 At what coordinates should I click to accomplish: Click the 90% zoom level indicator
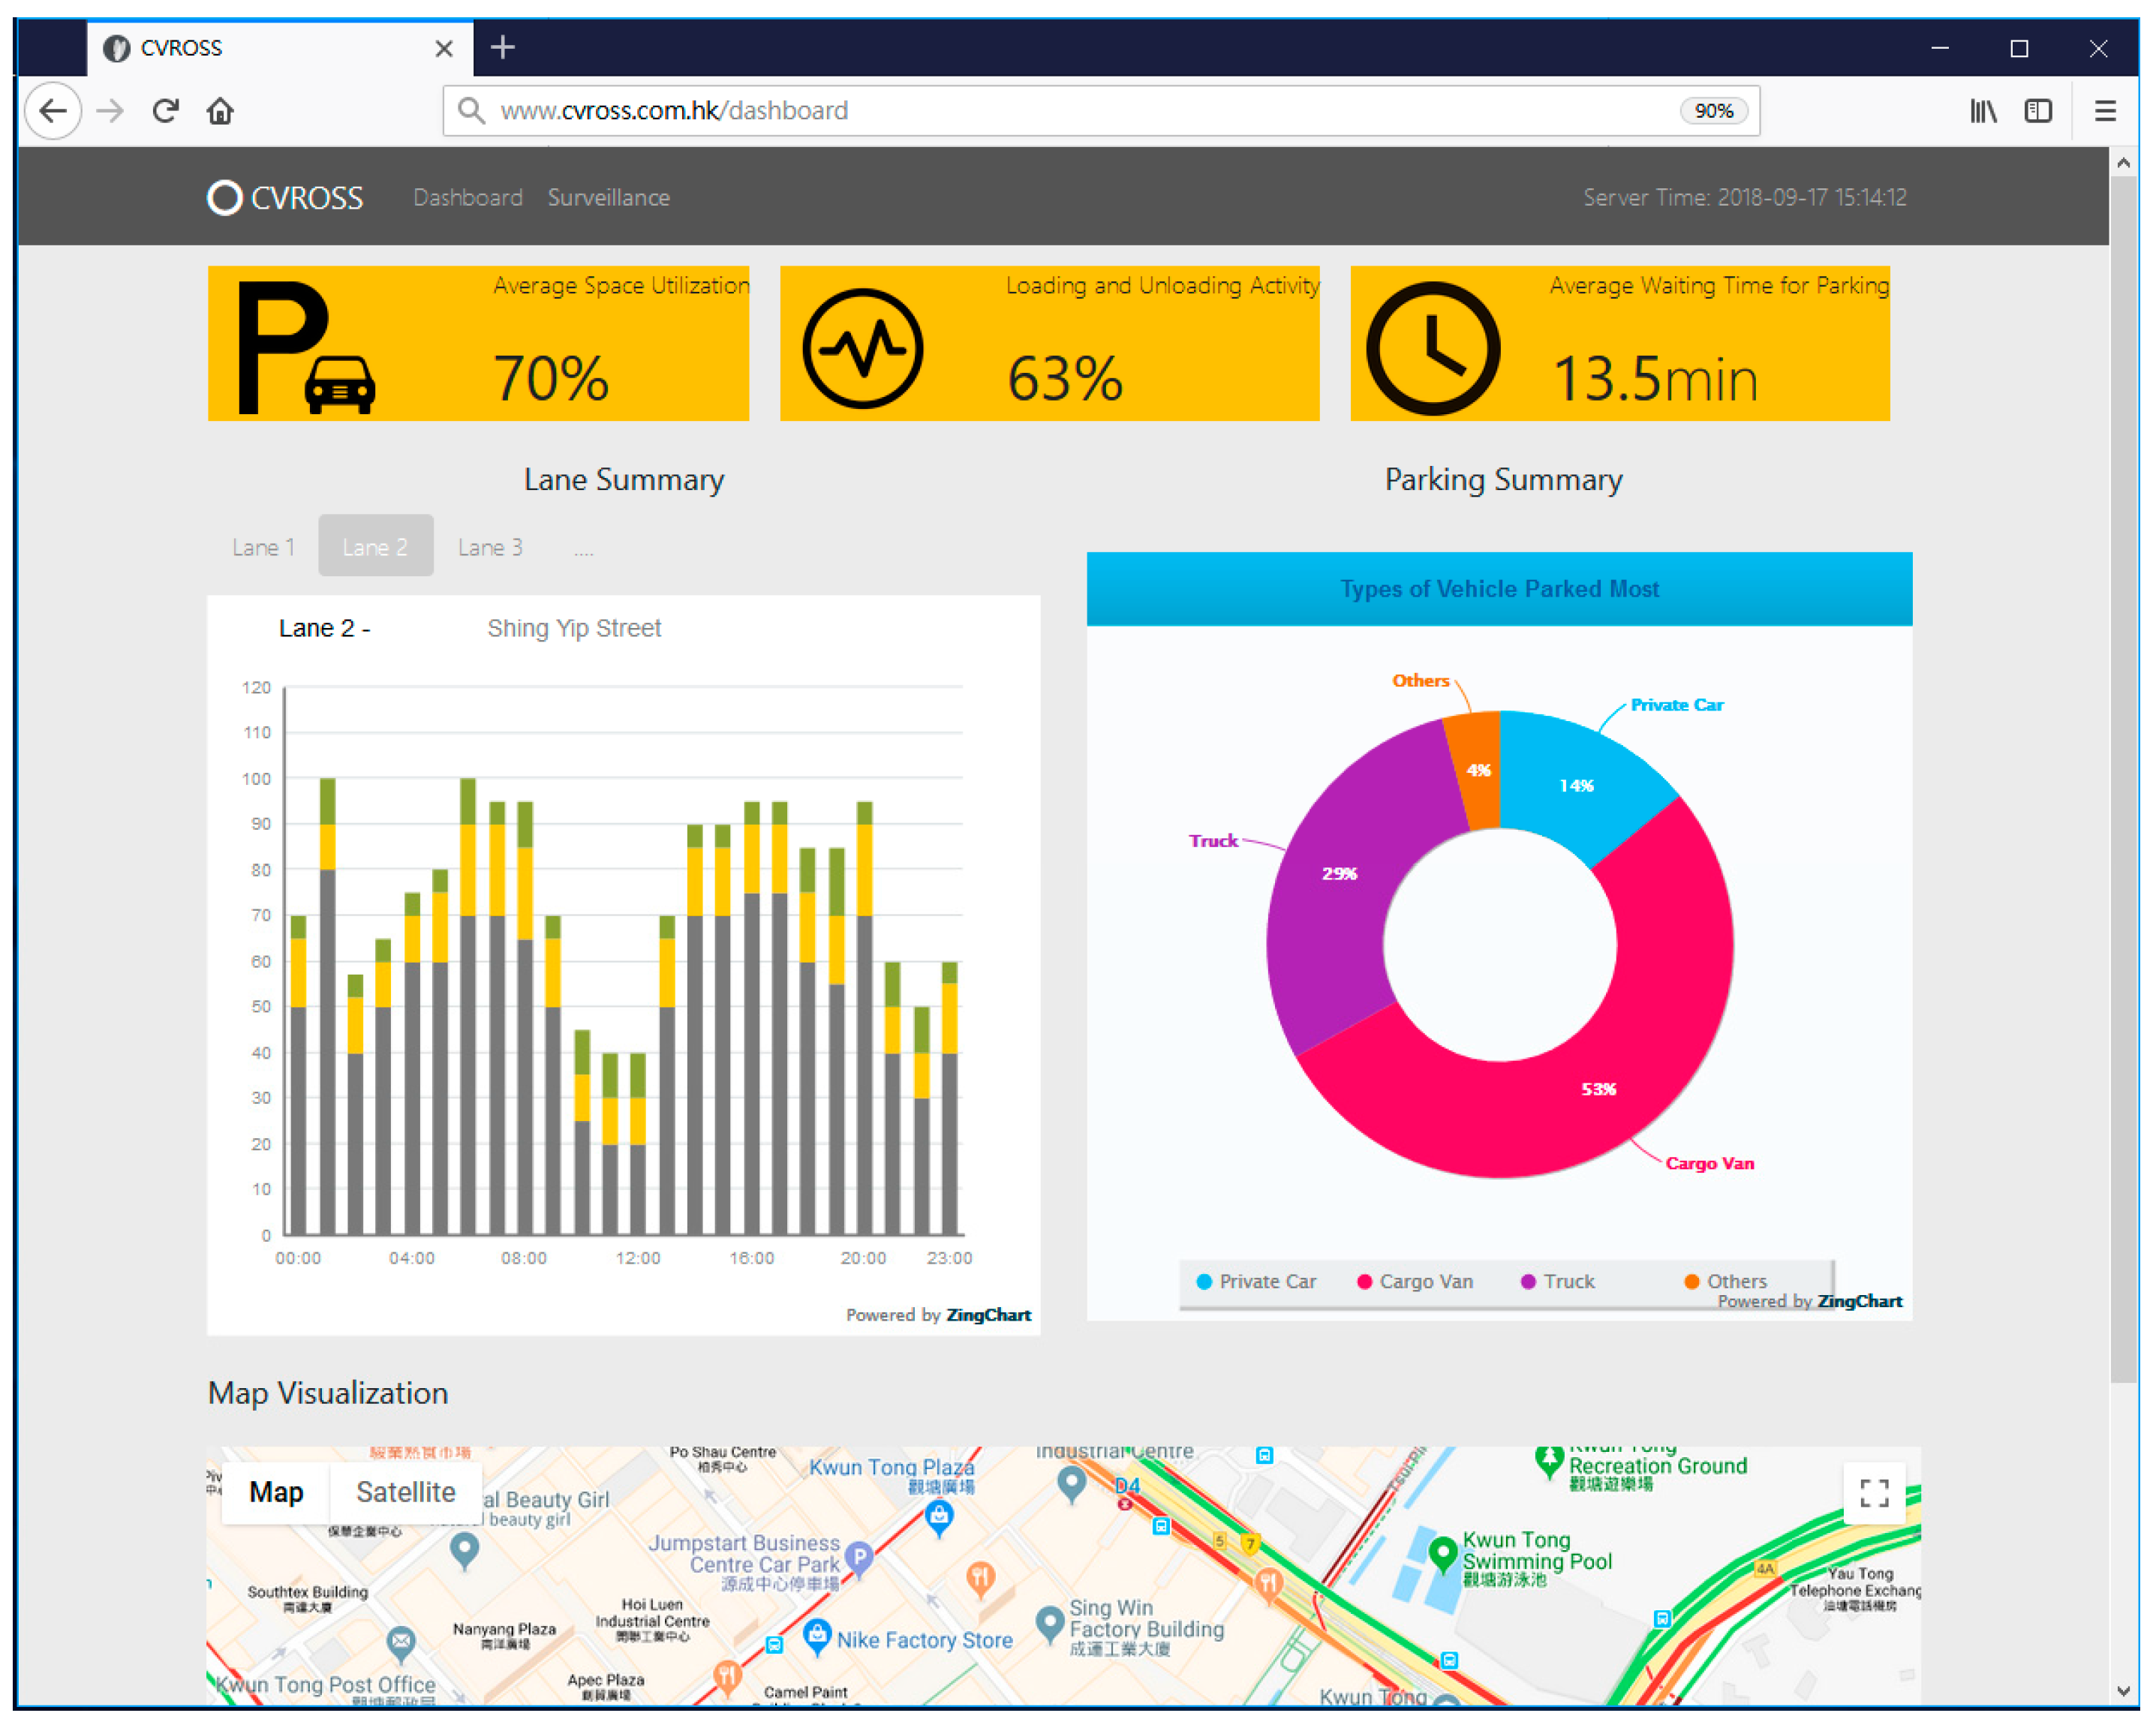[1713, 110]
